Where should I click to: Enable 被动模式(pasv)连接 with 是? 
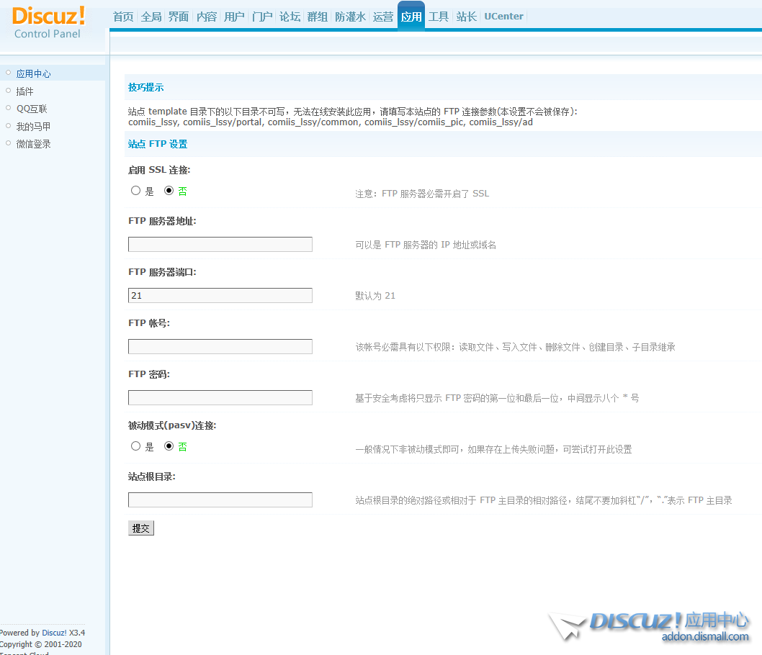pyautogui.click(x=135, y=446)
